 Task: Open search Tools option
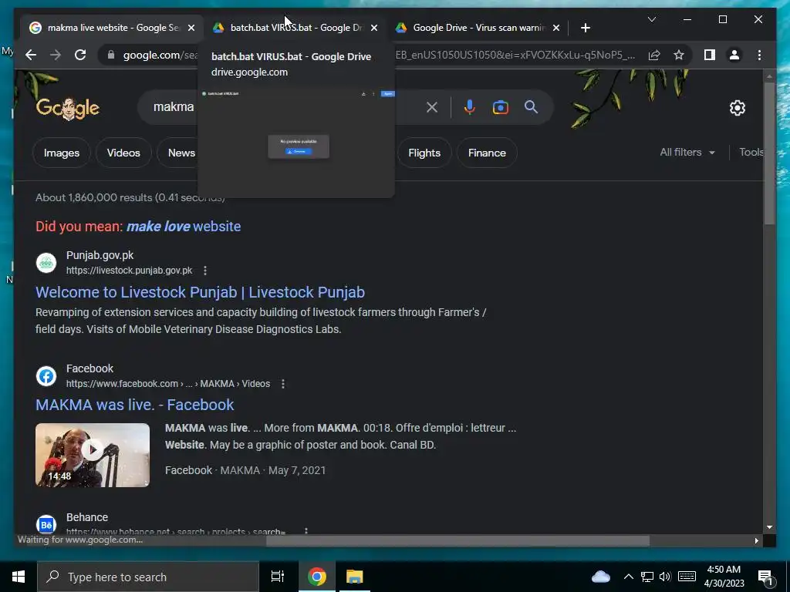(751, 152)
